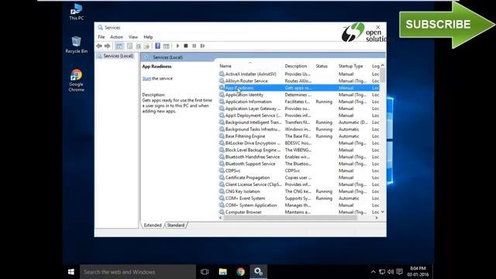
Task: Click the Export List toolbar icon
Action: [x=146, y=46]
